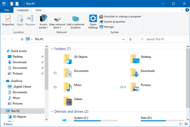Click navigation pane scroll down arrow
The image size is (190, 127).
(x=46, y=119)
